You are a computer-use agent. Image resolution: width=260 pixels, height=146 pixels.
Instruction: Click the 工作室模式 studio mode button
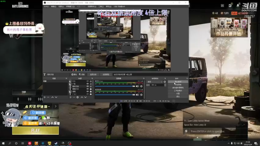[x=178, y=91]
